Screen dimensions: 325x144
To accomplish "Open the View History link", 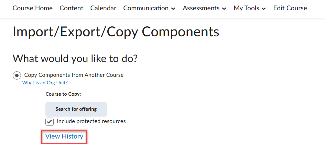I will pos(64,136).
